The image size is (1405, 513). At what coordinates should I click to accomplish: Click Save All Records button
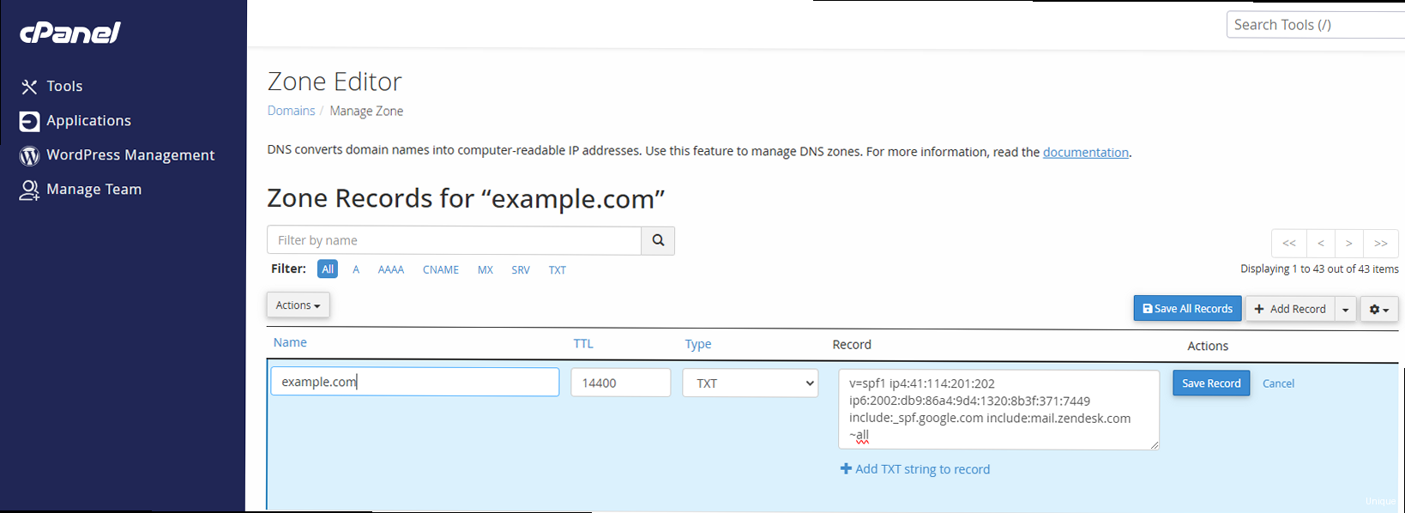click(x=1187, y=309)
